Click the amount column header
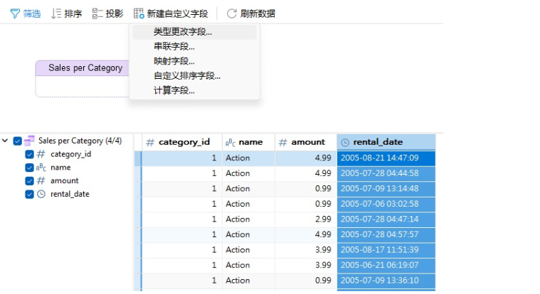The image size is (540, 294). (x=306, y=142)
